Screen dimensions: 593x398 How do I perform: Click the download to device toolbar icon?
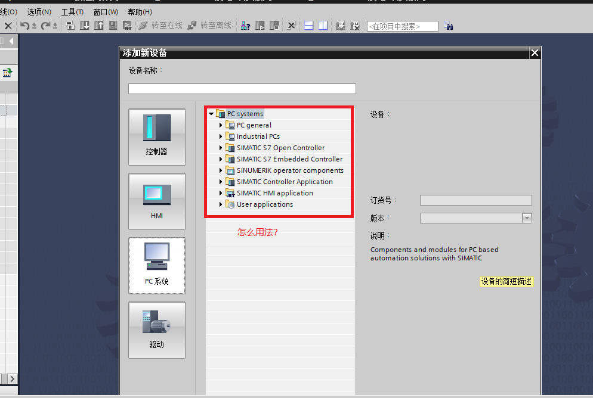(x=84, y=26)
